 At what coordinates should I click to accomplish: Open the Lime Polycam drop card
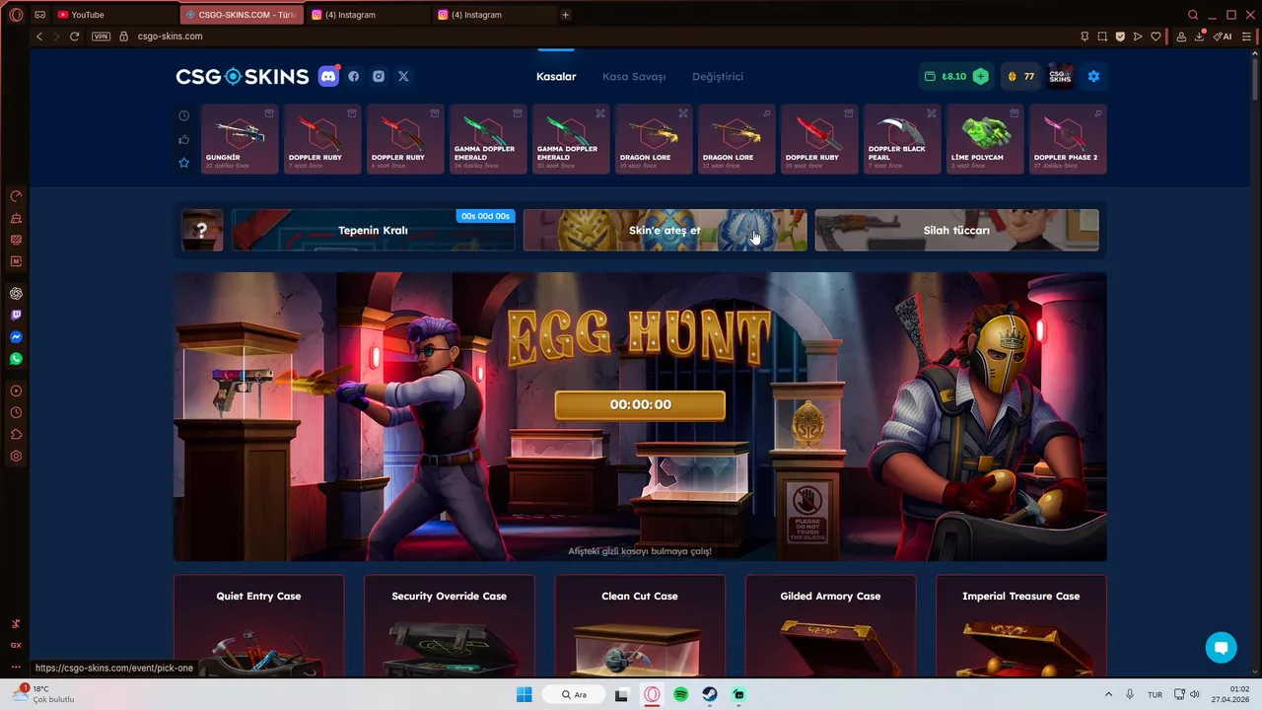point(985,139)
